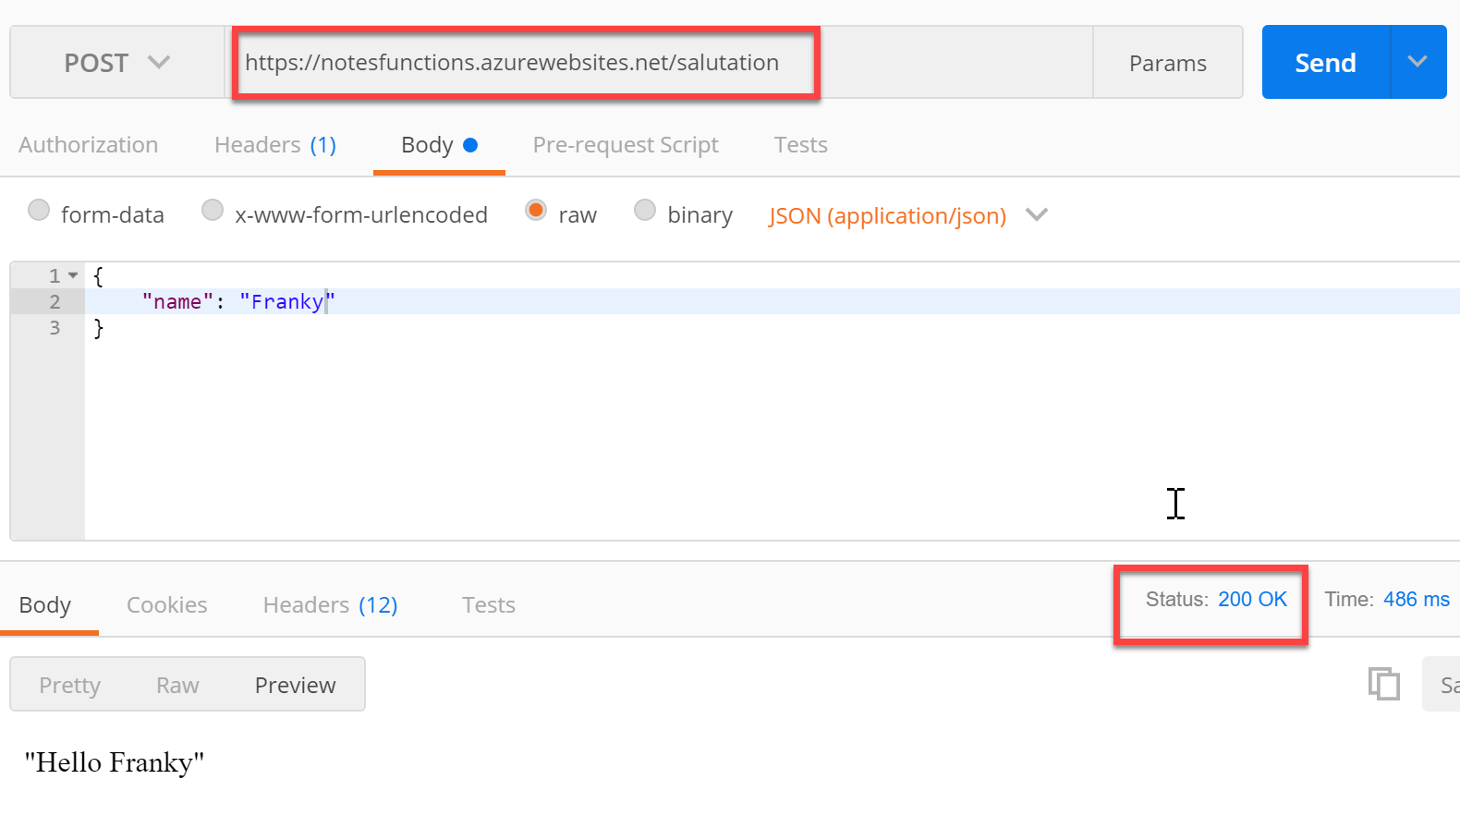The width and height of the screenshot is (1460, 840).
Task: Click the Params button
Action: (1168, 62)
